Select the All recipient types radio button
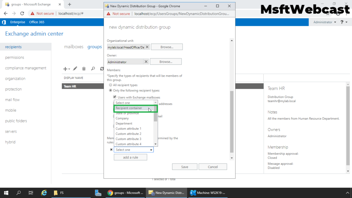 pyautogui.click(x=110, y=85)
